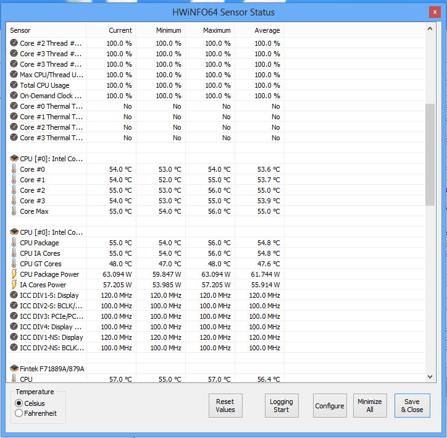
Task: Click Total CPU Usage row label
Action: pyautogui.click(x=44, y=85)
